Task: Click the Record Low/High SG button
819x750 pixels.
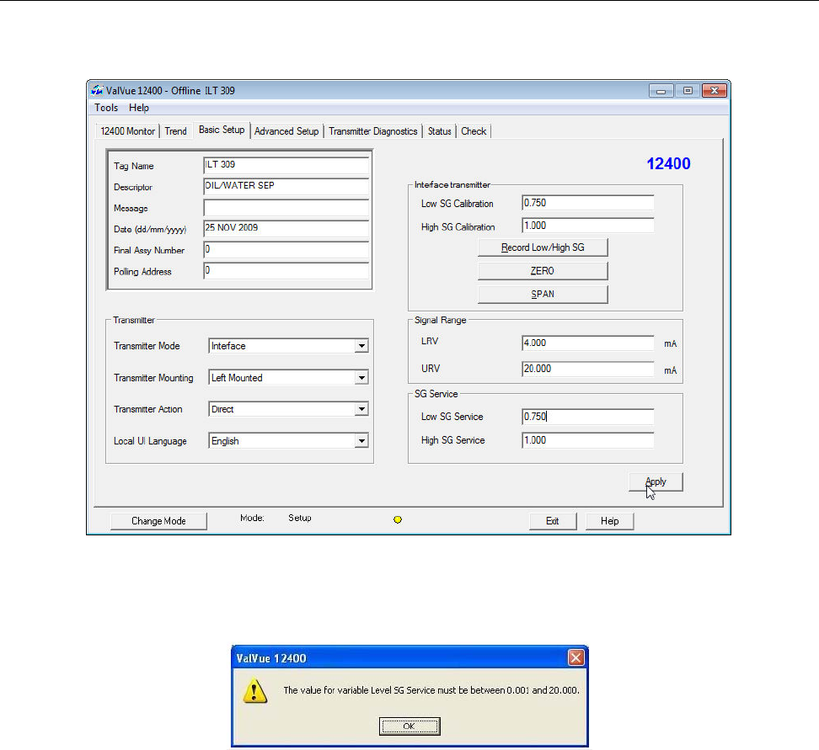Action: [x=543, y=247]
